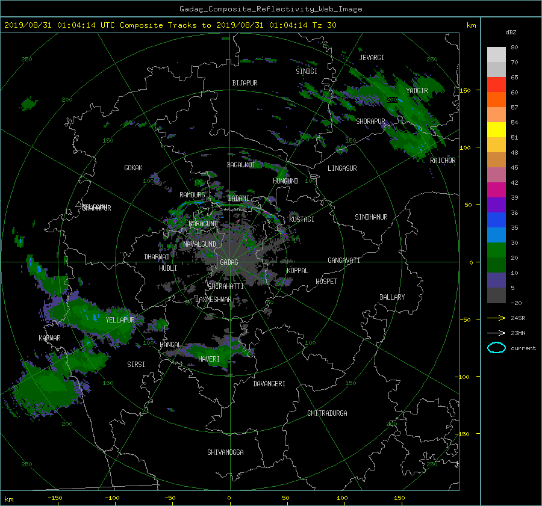
Task: Click the 'CHITRADURGA' city label
Action: pyautogui.click(x=328, y=413)
